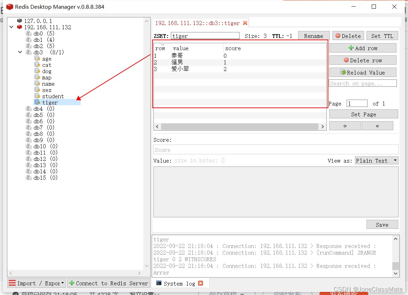Collapse the 192.168.111.132 server node
408x295 pixels.
click(x=12, y=27)
